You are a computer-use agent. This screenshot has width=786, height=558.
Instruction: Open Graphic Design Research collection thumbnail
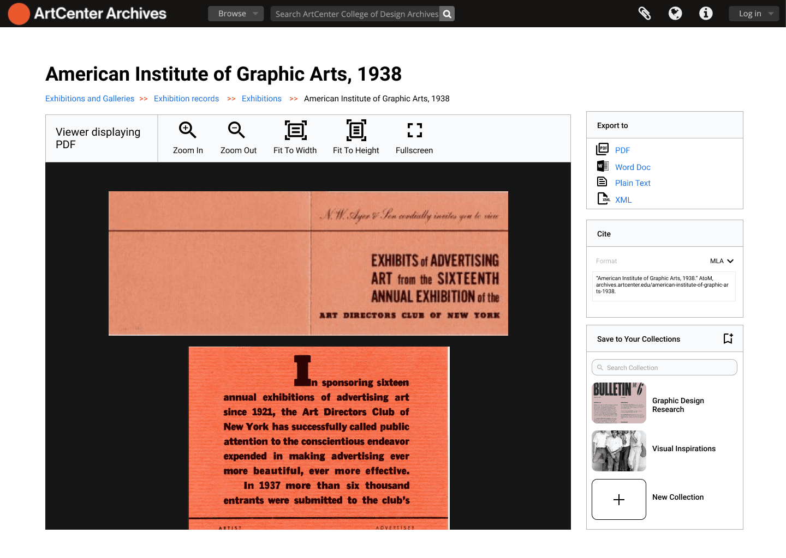pos(619,403)
